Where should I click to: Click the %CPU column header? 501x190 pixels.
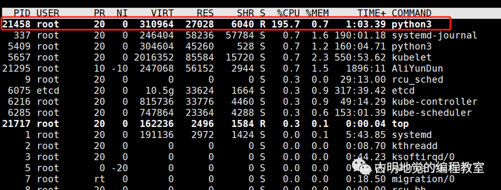[x=288, y=13]
